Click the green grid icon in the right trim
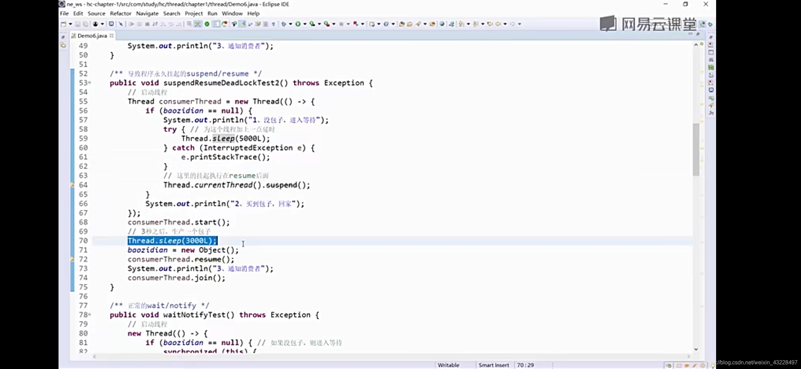The height and width of the screenshot is (369, 801). point(711,67)
